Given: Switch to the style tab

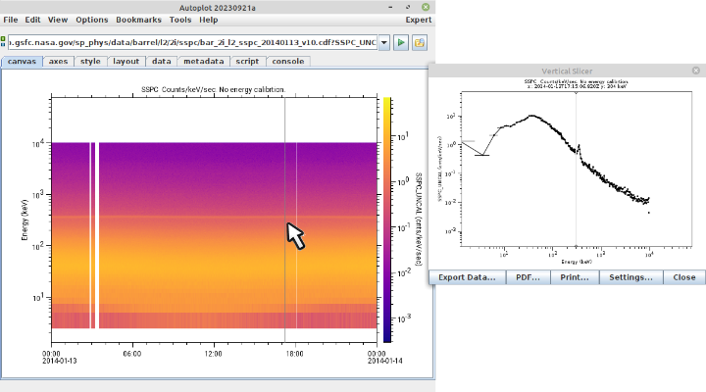Looking at the screenshot, I should [x=90, y=61].
